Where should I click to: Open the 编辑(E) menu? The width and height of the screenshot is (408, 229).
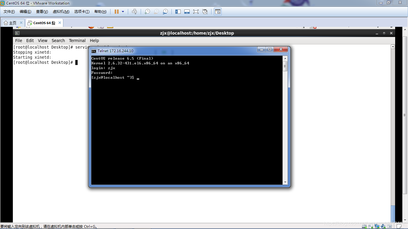[x=25, y=12]
